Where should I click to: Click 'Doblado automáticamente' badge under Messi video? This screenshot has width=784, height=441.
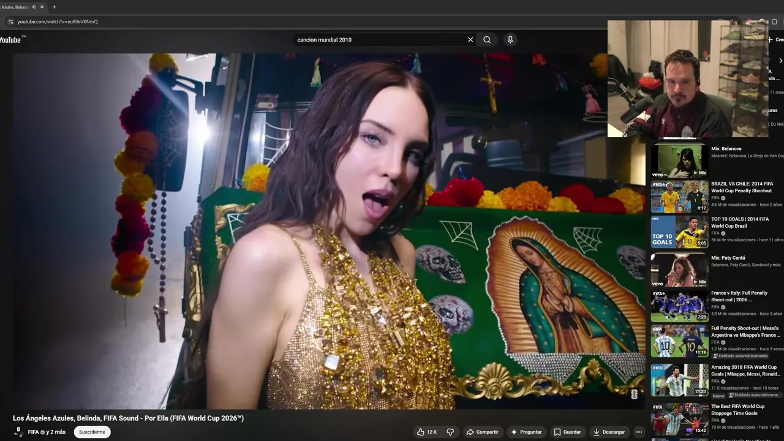coord(740,356)
